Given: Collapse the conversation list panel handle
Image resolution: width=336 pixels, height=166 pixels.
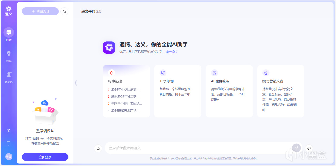Looking at the screenshot, I should (x=76, y=83).
